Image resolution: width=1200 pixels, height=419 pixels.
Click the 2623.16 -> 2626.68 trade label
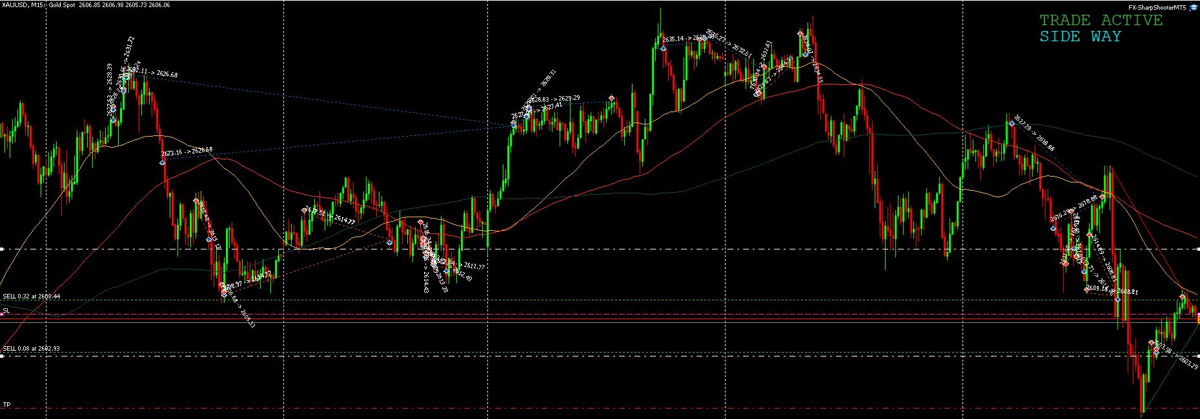187,152
